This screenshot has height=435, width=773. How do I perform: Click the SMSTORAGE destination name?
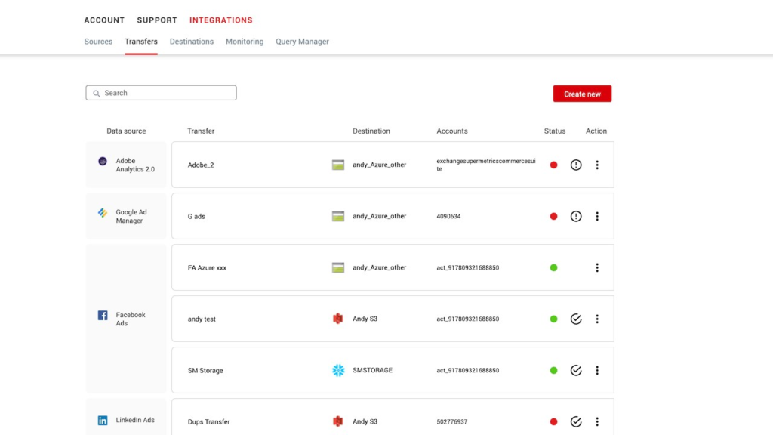click(x=372, y=370)
